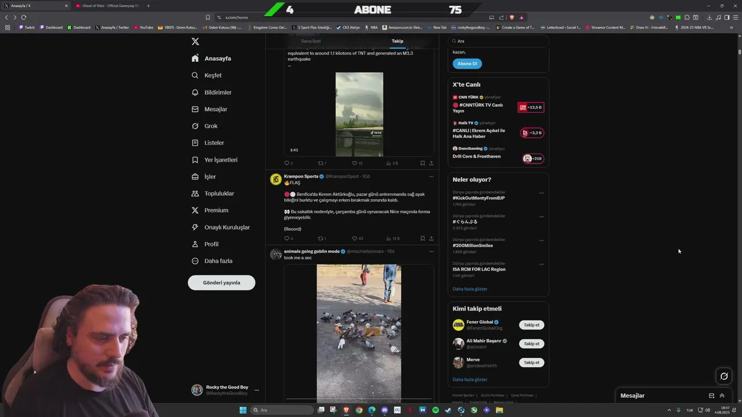Image resolution: width=742 pixels, height=417 pixels.
Task: Bookmark the earthquake video post
Action: click(x=423, y=163)
